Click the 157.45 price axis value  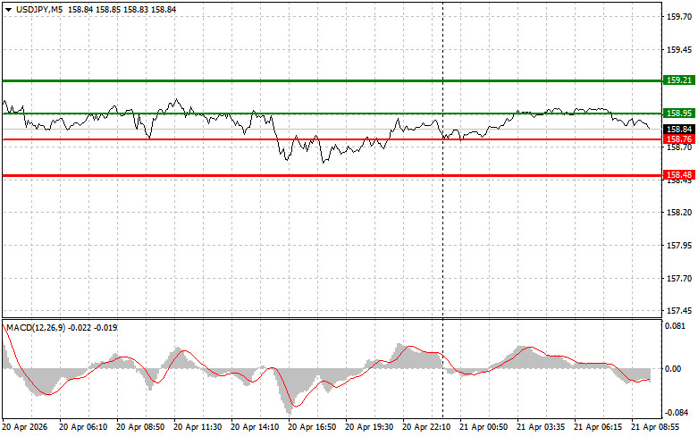679,311
